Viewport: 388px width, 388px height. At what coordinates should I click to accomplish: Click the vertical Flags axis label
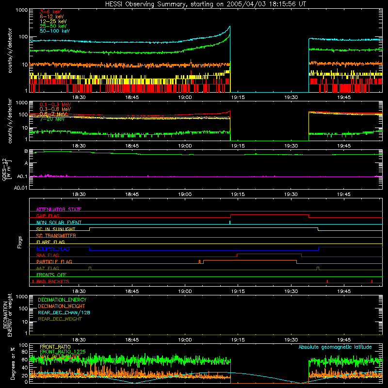tap(19, 242)
